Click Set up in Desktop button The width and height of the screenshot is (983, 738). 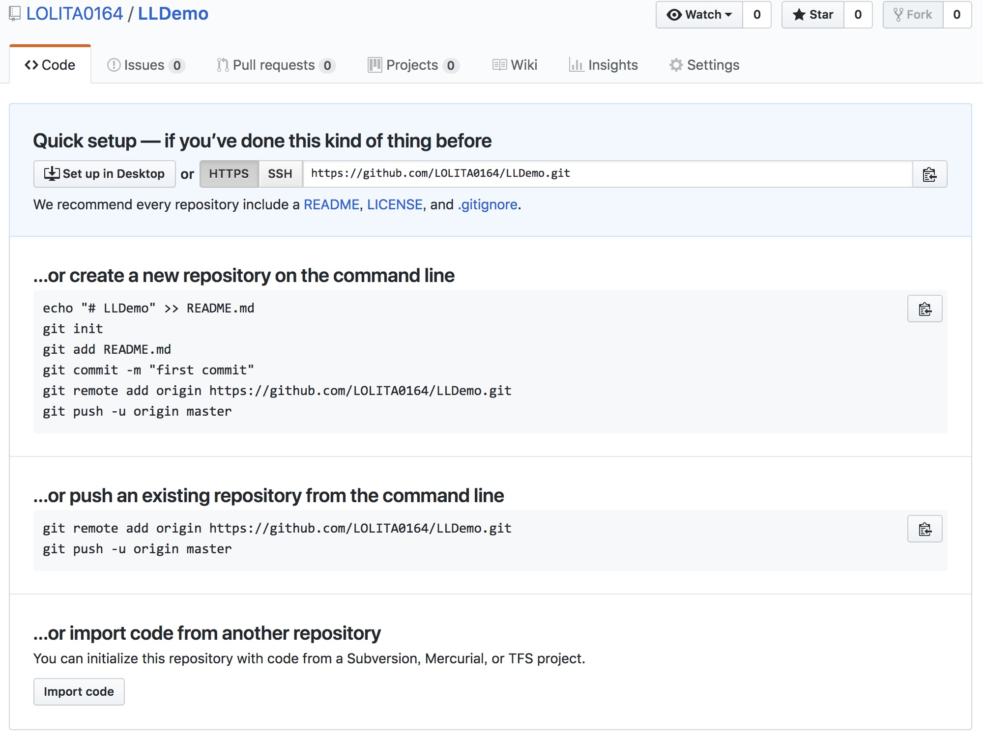pyautogui.click(x=105, y=174)
